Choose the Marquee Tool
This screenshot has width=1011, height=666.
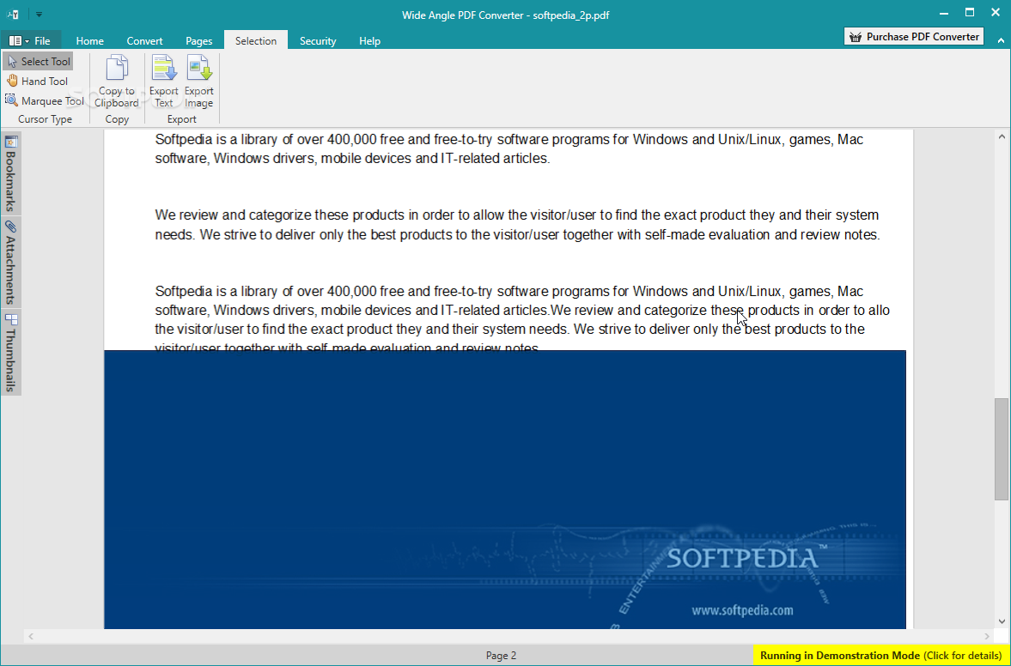click(x=45, y=100)
